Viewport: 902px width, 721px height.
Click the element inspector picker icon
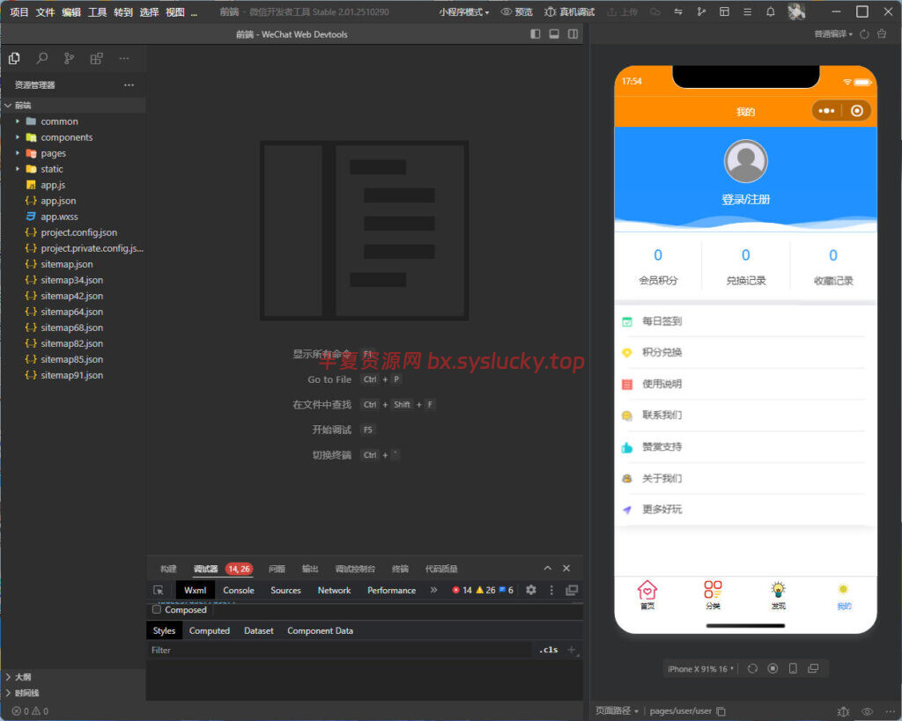point(159,590)
